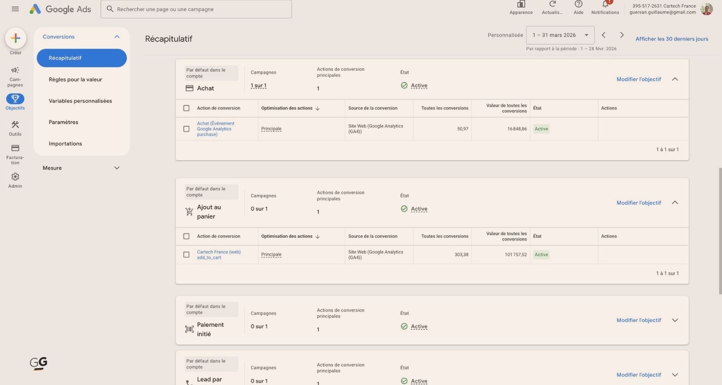This screenshot has width=722, height=385.
Task: Open Paramètres under Conversions
Action: point(63,122)
